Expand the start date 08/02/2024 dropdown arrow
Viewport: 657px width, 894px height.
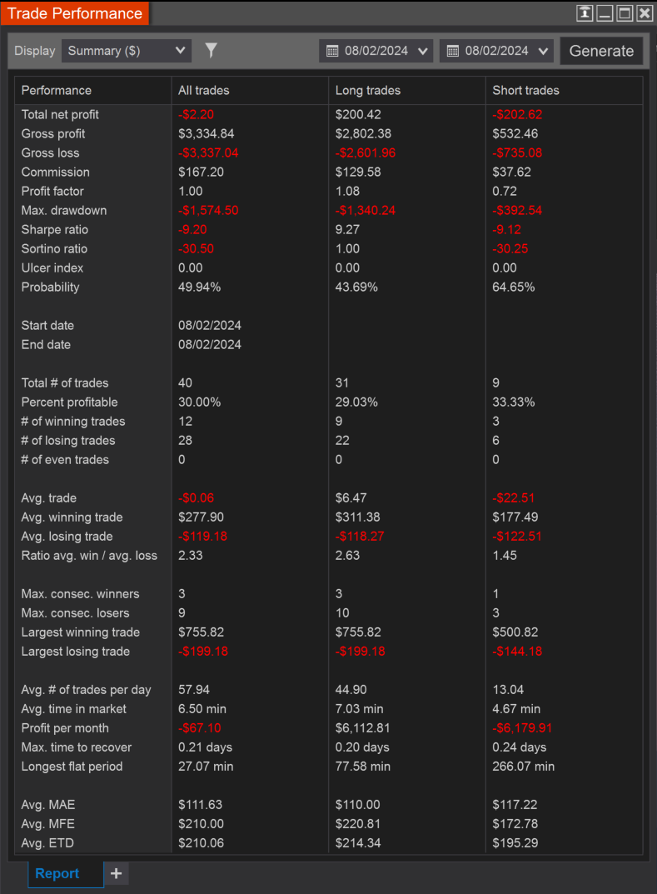point(423,52)
